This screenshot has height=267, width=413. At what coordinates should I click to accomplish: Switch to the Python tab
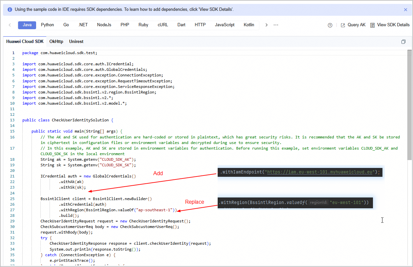pyautogui.click(x=47, y=25)
